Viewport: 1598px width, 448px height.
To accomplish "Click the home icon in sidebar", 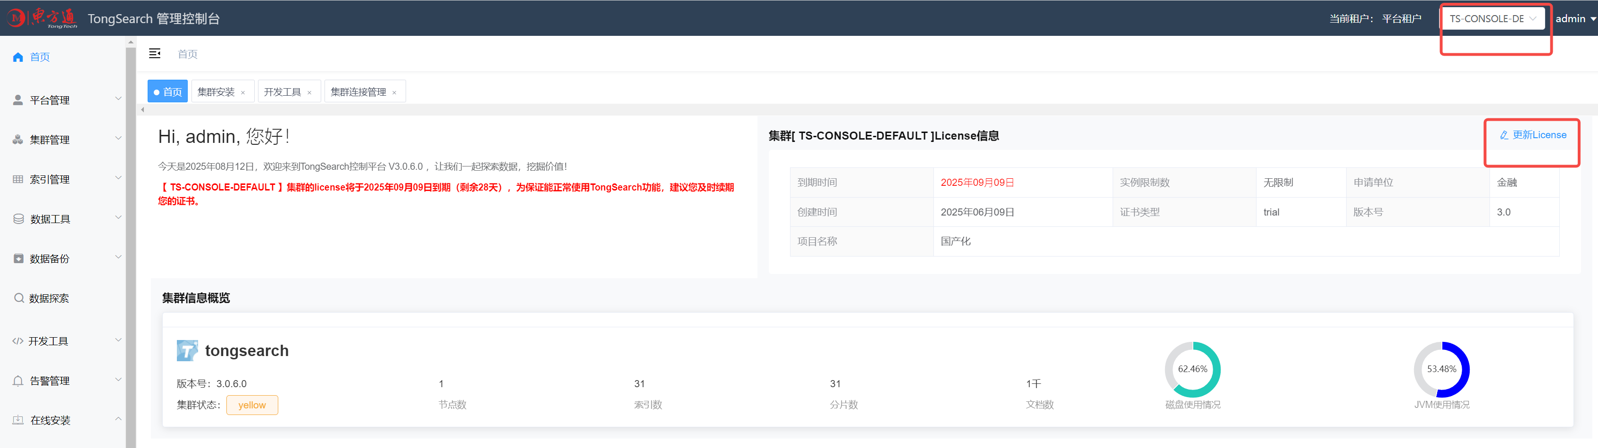I will coord(18,57).
